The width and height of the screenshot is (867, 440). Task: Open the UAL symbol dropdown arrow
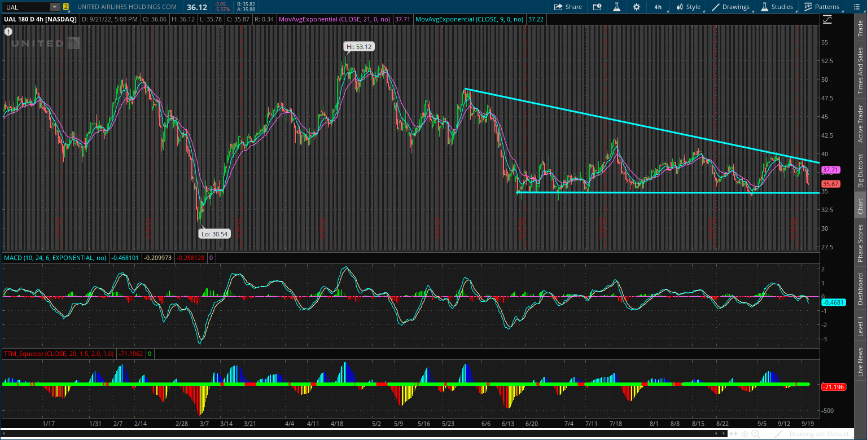(x=54, y=7)
